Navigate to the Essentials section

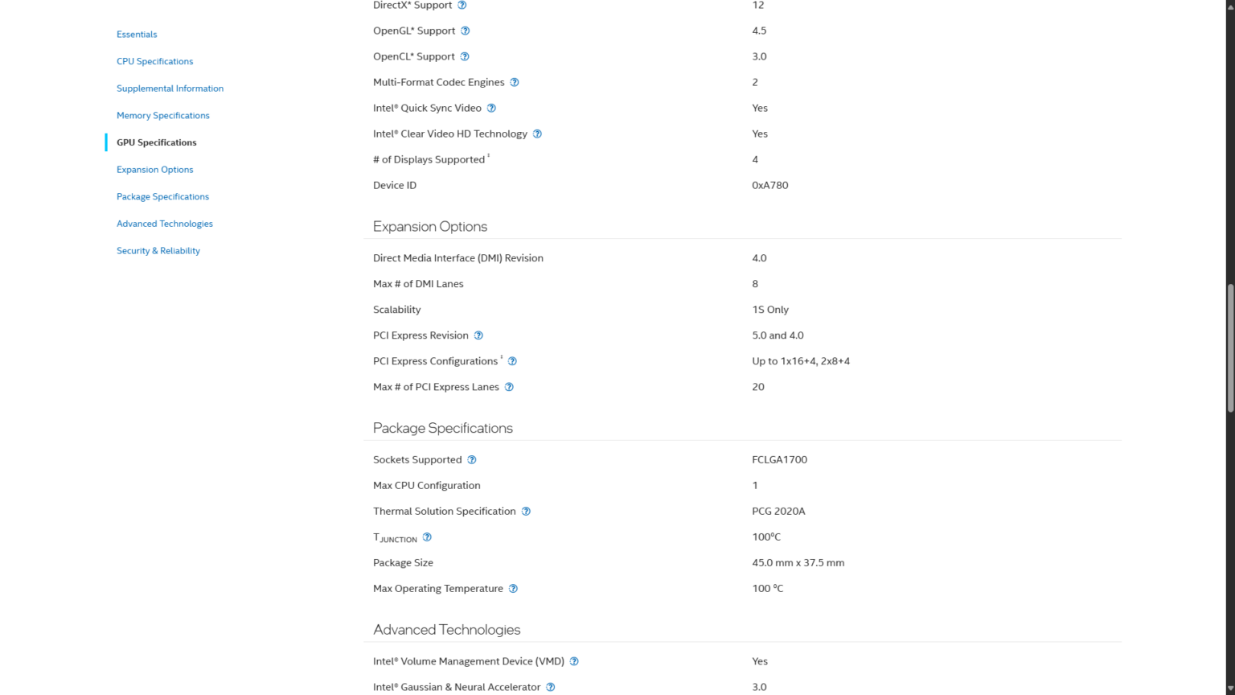[137, 34]
